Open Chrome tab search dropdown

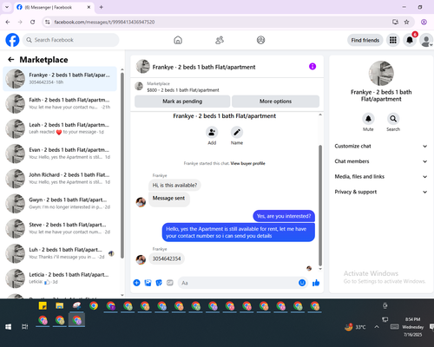(x=7, y=7)
